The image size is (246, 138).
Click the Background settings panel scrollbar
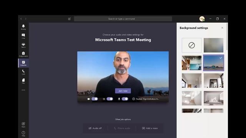pyautogui.click(x=227, y=37)
